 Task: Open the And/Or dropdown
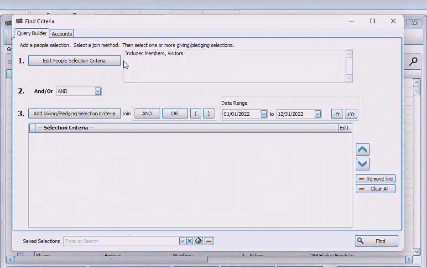point(98,91)
